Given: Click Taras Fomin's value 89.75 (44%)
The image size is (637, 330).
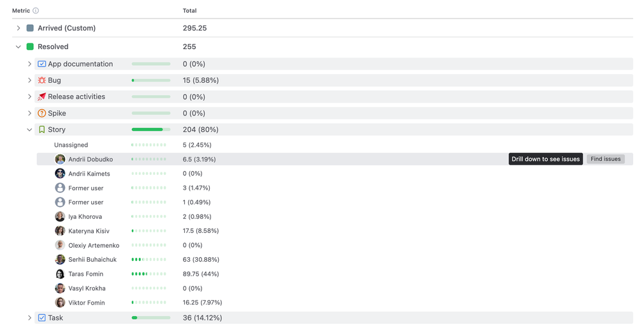Looking at the screenshot, I should coord(201,274).
